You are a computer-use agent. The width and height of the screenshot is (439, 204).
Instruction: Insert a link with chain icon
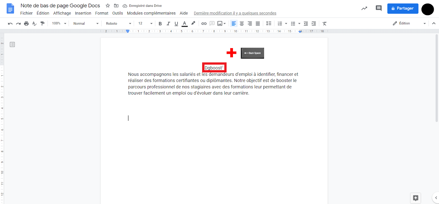pos(204,24)
